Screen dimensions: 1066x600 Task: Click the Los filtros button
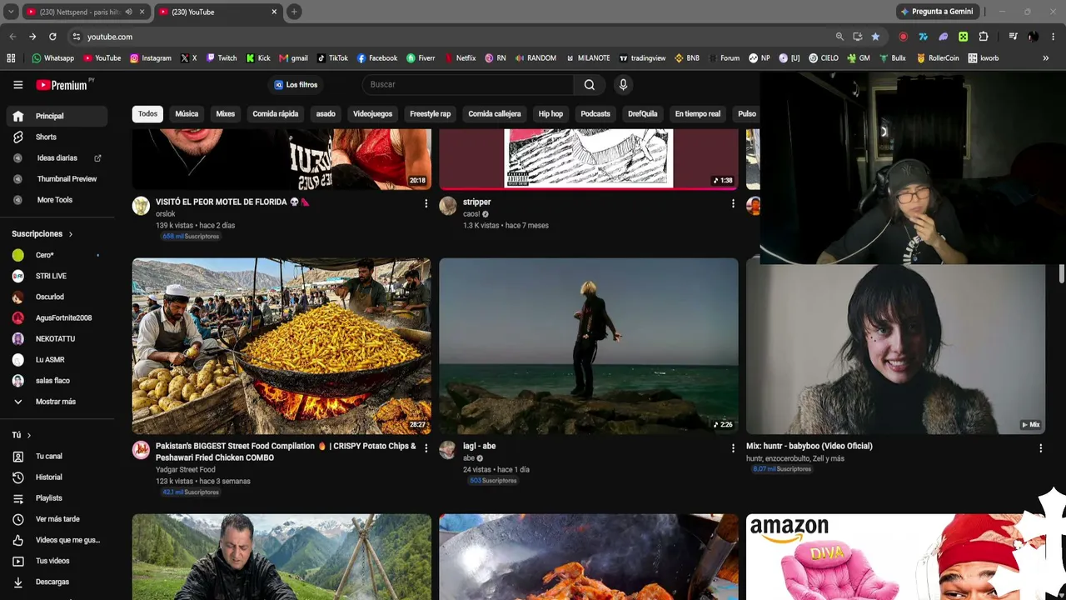(296, 84)
